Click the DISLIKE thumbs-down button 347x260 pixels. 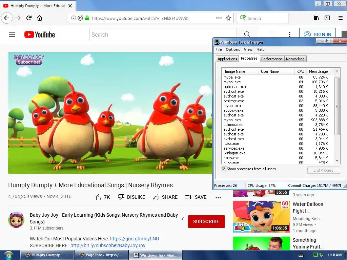[131, 197]
